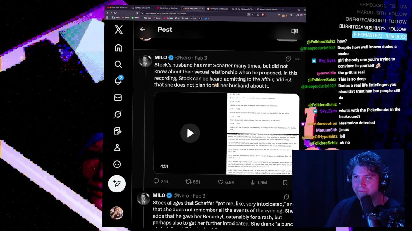Switch to Eyal Yakoby on X tab

pyautogui.click(x=243, y=9)
